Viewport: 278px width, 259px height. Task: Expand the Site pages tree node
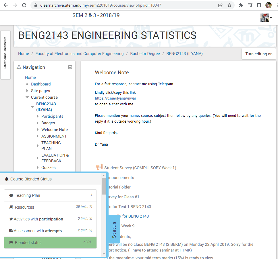tap(27, 91)
